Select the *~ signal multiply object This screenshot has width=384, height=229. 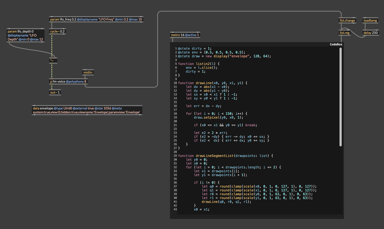(53, 60)
